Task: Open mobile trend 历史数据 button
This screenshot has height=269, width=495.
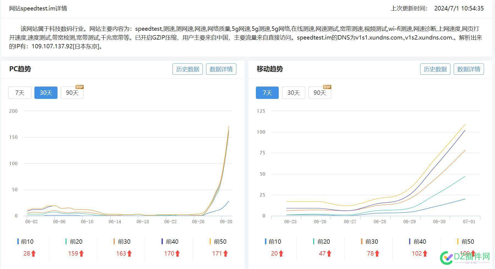Action: [x=435, y=69]
